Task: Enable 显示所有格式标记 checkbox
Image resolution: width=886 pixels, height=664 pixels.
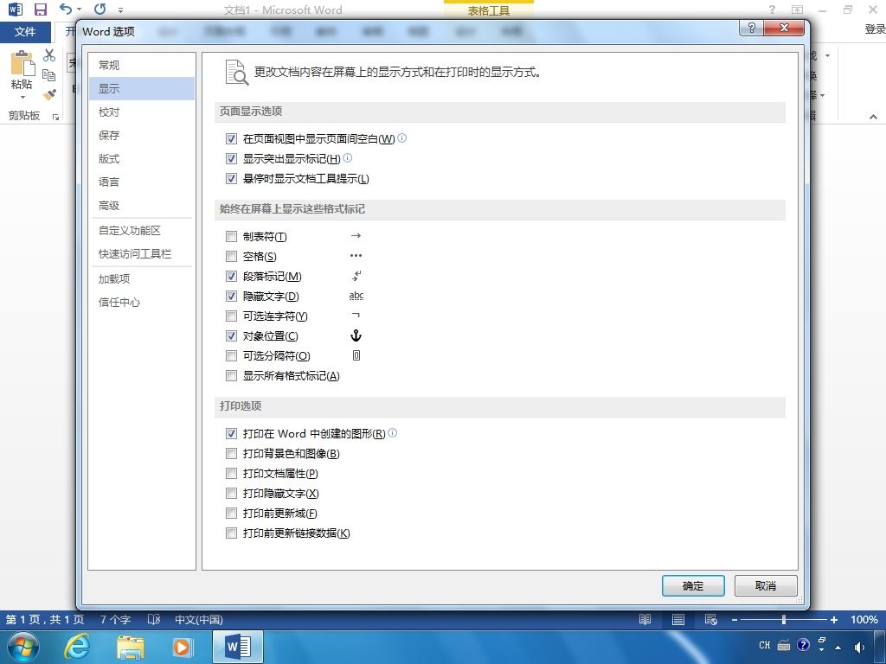Action: tap(231, 375)
